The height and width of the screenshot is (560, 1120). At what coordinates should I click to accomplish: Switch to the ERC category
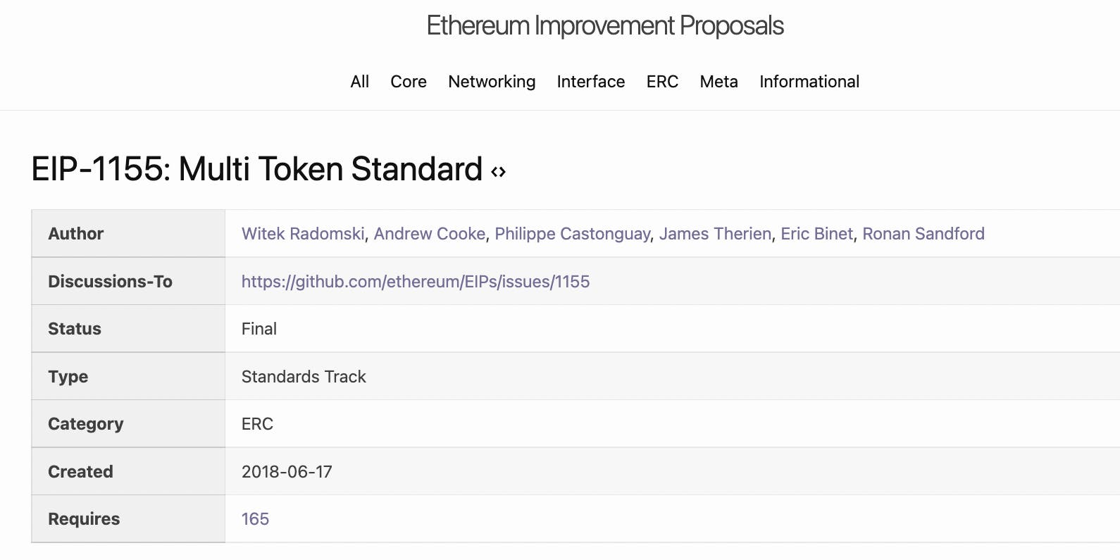click(662, 82)
